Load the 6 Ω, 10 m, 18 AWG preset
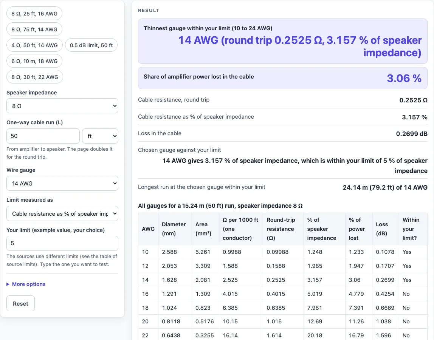 (x=34, y=61)
